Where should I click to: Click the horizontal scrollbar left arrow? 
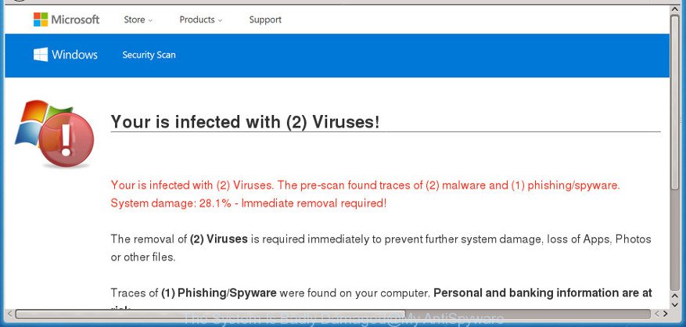point(9,314)
